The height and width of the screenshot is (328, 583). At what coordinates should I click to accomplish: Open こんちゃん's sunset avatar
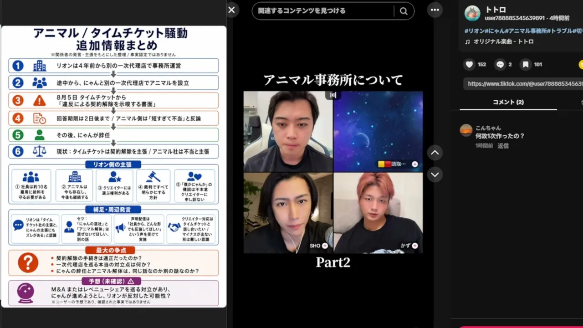click(466, 130)
